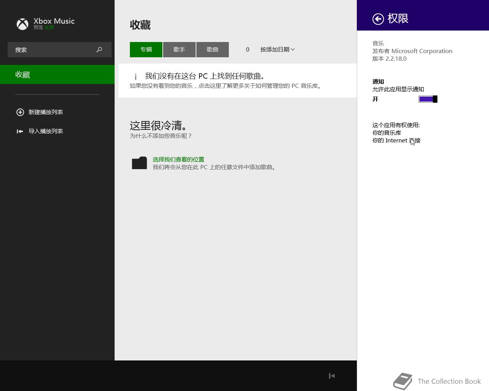Click the 发布者 Microsoft Corporation text

[x=412, y=51]
